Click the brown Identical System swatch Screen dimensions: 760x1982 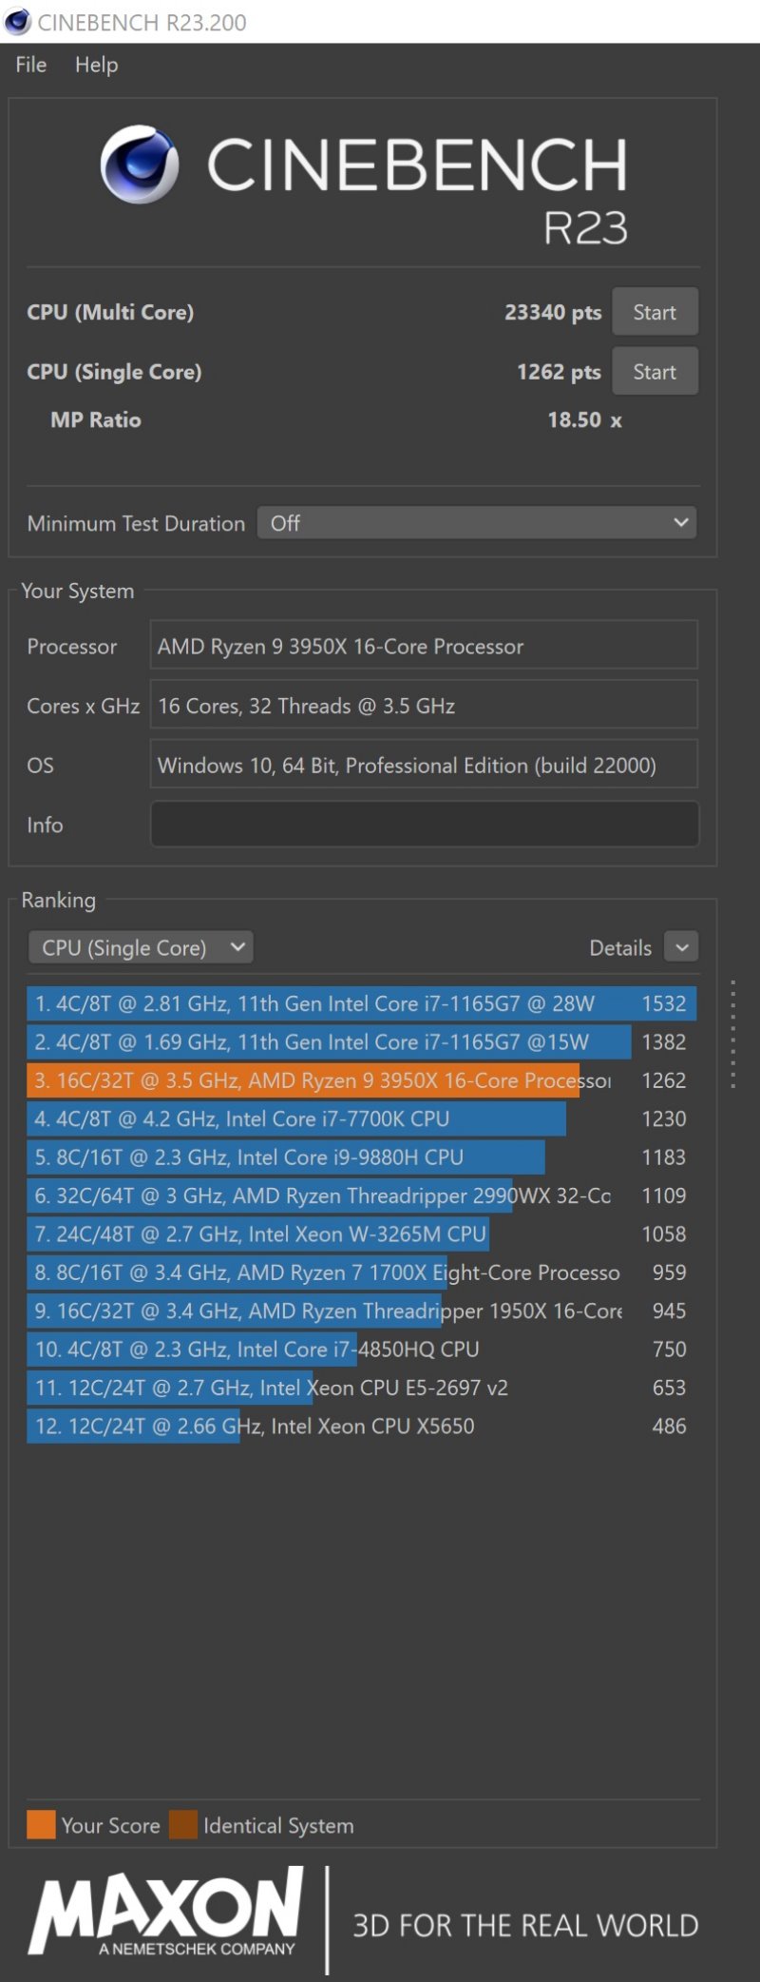(183, 1825)
